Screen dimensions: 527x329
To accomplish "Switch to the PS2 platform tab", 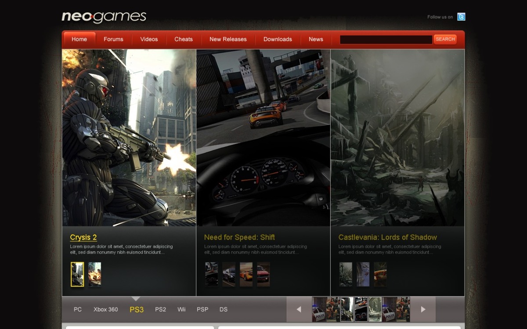I will (161, 309).
